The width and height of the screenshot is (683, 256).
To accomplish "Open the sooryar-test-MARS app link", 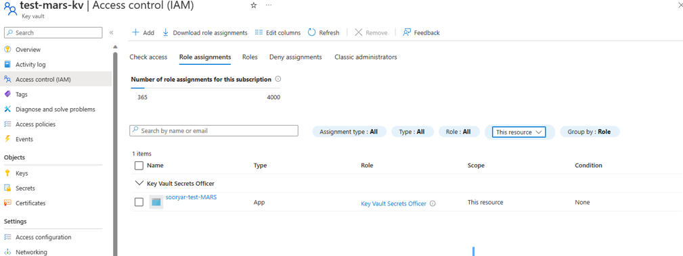I will 191,197.
